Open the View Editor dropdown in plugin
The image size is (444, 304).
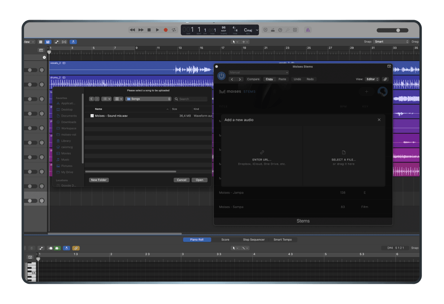[x=372, y=79]
